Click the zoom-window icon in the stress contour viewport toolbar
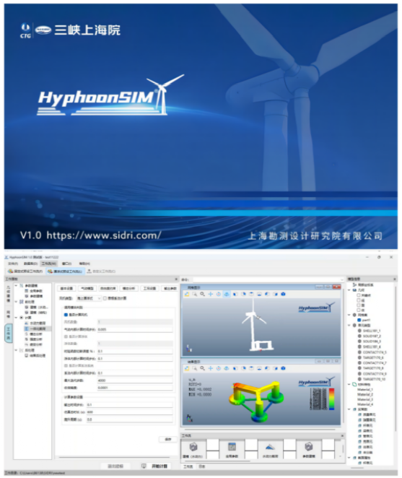 click(x=194, y=368)
